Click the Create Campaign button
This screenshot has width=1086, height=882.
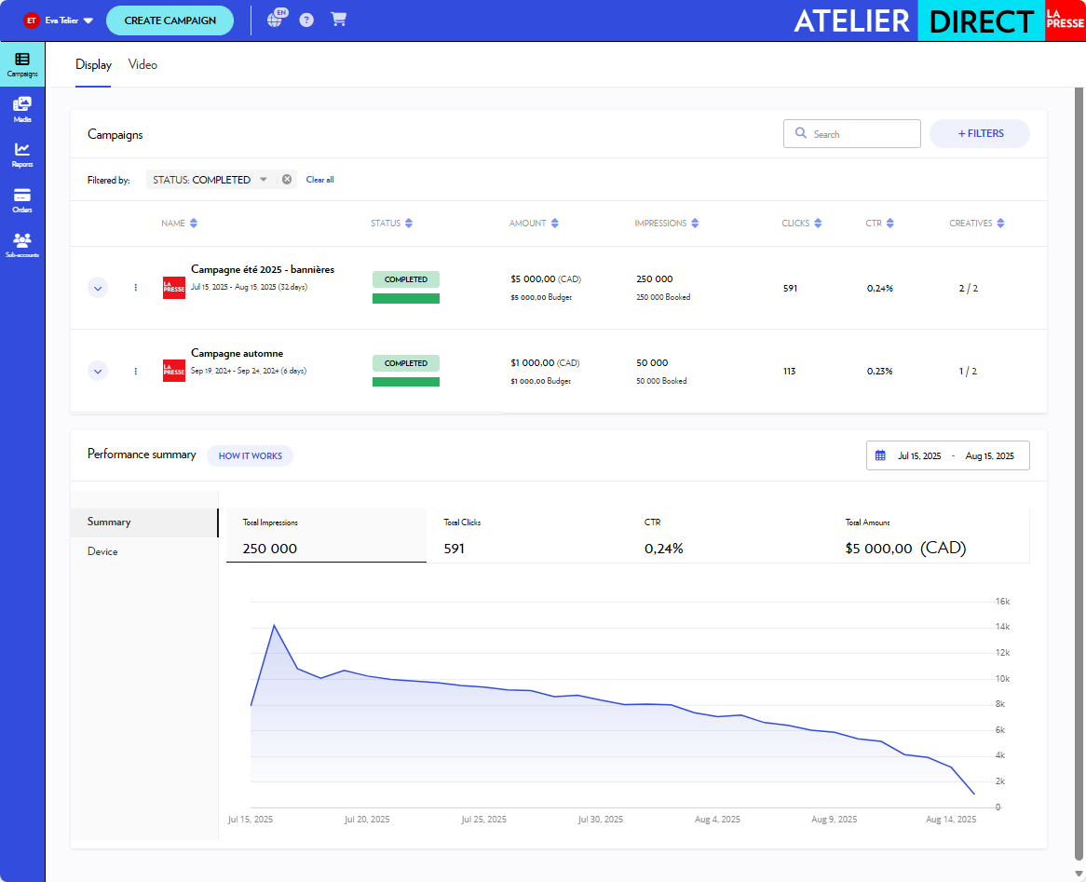pyautogui.click(x=170, y=20)
